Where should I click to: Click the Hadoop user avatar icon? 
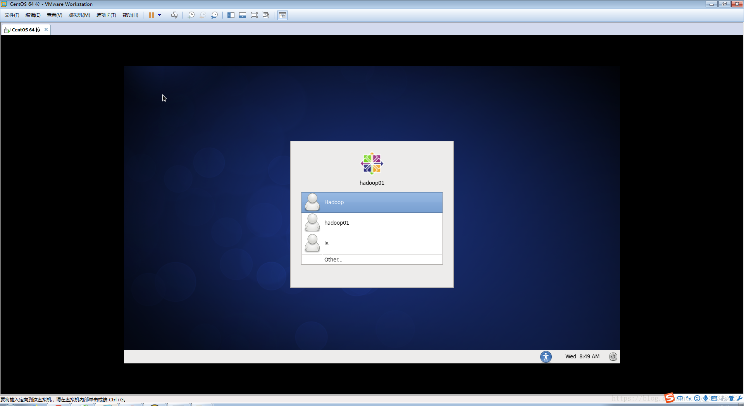click(312, 202)
